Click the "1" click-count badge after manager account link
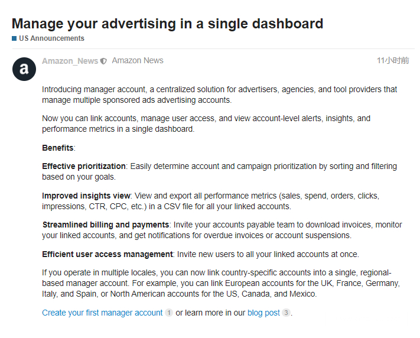This screenshot has width=420, height=338. pyautogui.click(x=169, y=313)
